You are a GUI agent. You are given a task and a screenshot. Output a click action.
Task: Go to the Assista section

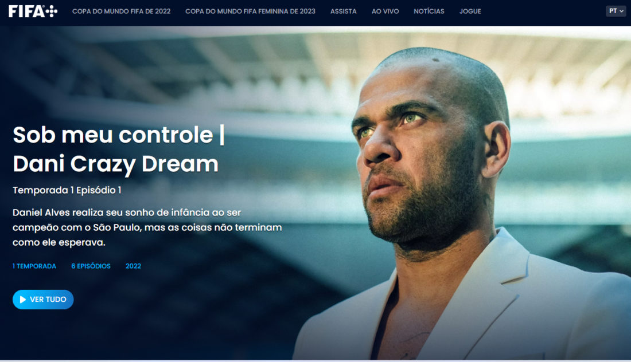pos(343,11)
